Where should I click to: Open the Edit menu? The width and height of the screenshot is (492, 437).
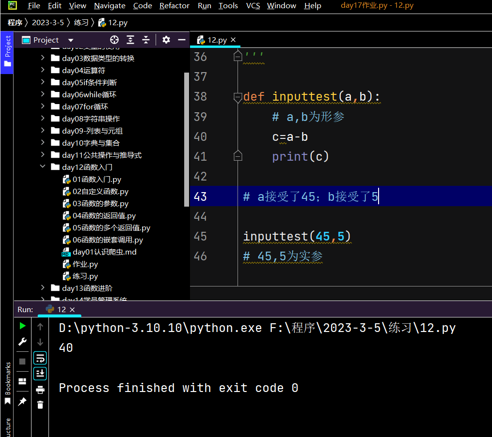click(x=55, y=6)
